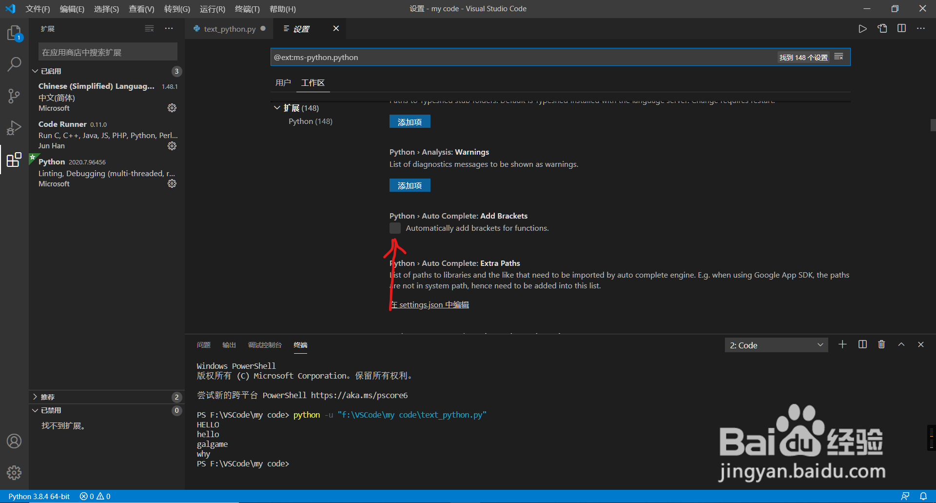Enable Auto Complete Add Brackets checkbox

395,228
